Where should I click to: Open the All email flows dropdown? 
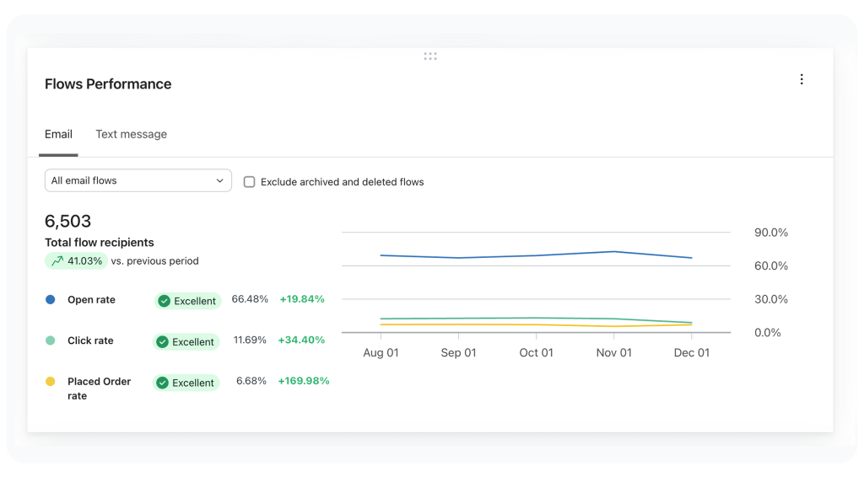(x=138, y=180)
